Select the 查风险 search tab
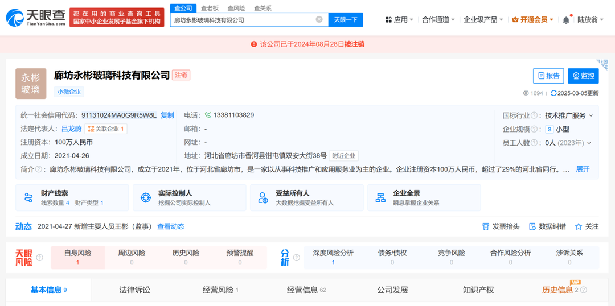The width and height of the screenshot is (615, 306). point(236,8)
